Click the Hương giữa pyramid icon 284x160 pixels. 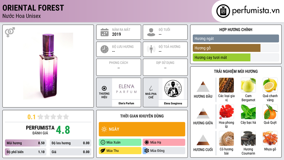203,113
